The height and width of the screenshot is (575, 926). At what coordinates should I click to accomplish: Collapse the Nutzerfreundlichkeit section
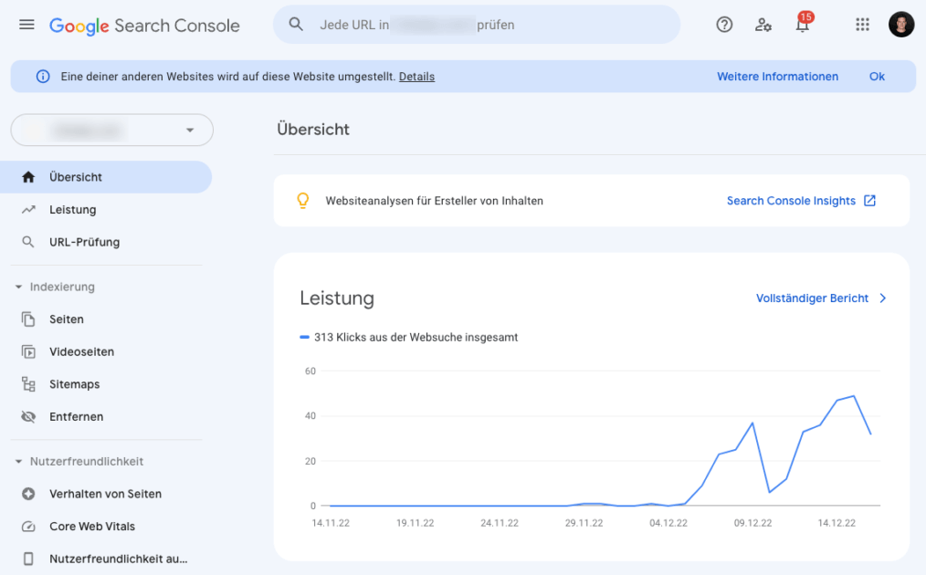click(18, 461)
